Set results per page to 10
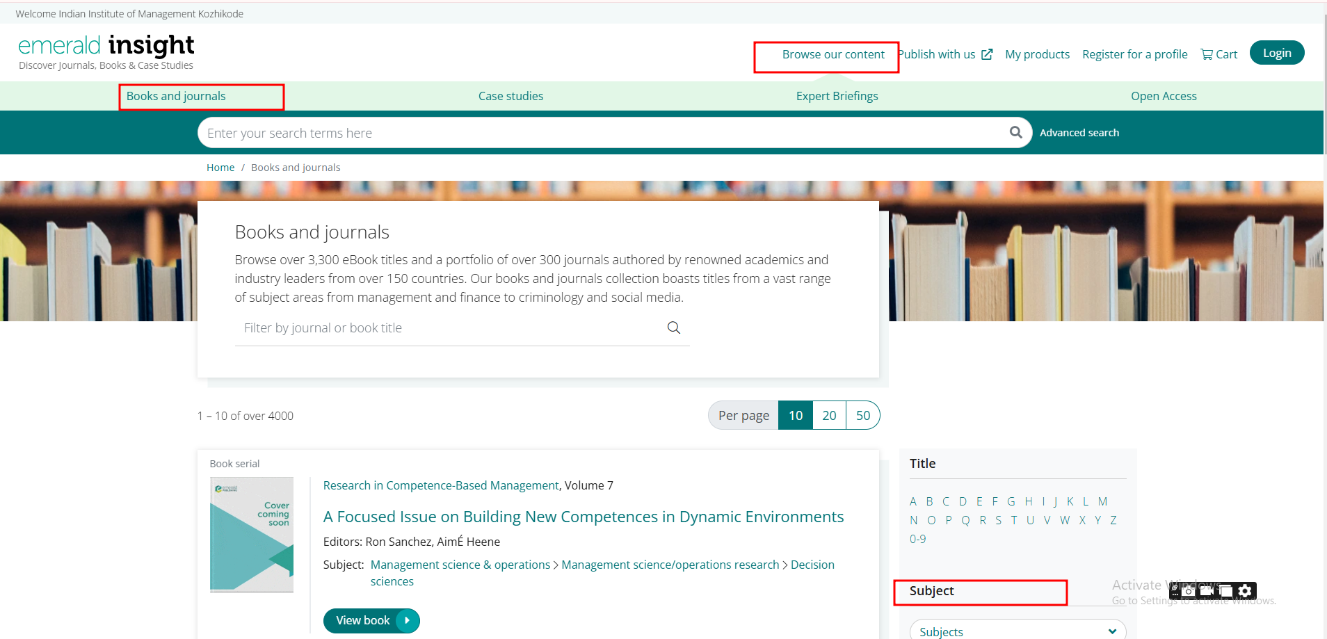Image resolution: width=1327 pixels, height=639 pixels. [795, 416]
